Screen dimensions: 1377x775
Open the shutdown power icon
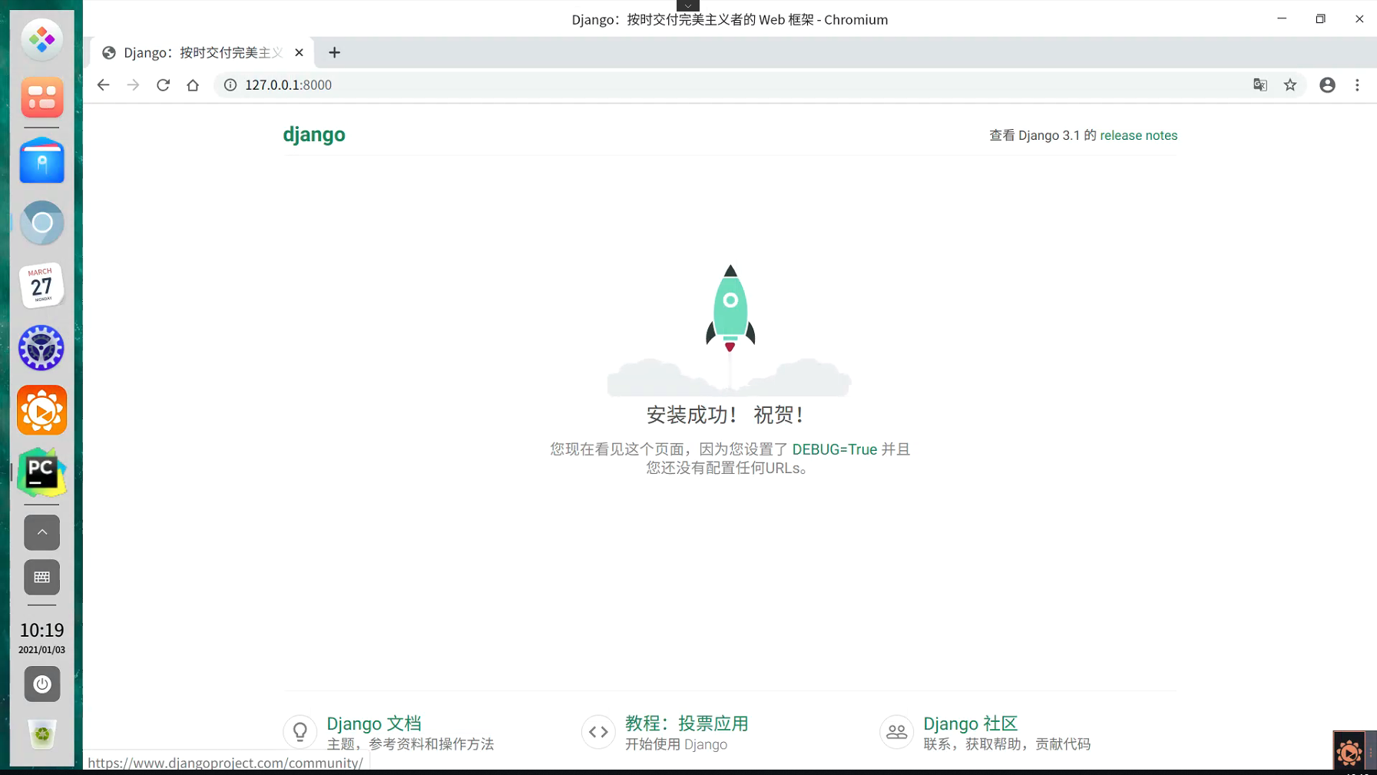click(41, 684)
